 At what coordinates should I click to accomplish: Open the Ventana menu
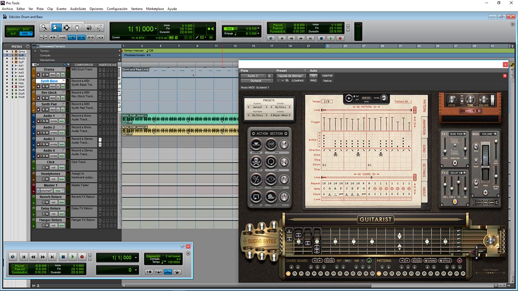tap(137, 9)
